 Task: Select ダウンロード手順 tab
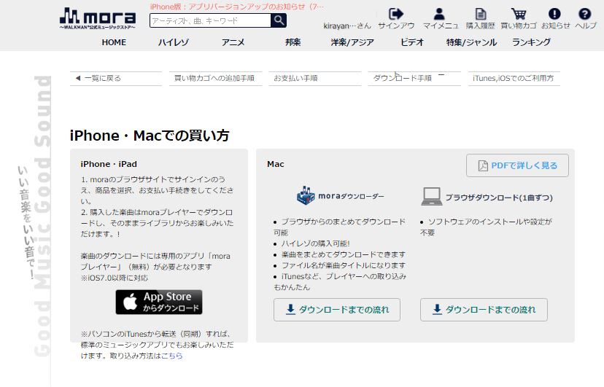414,78
